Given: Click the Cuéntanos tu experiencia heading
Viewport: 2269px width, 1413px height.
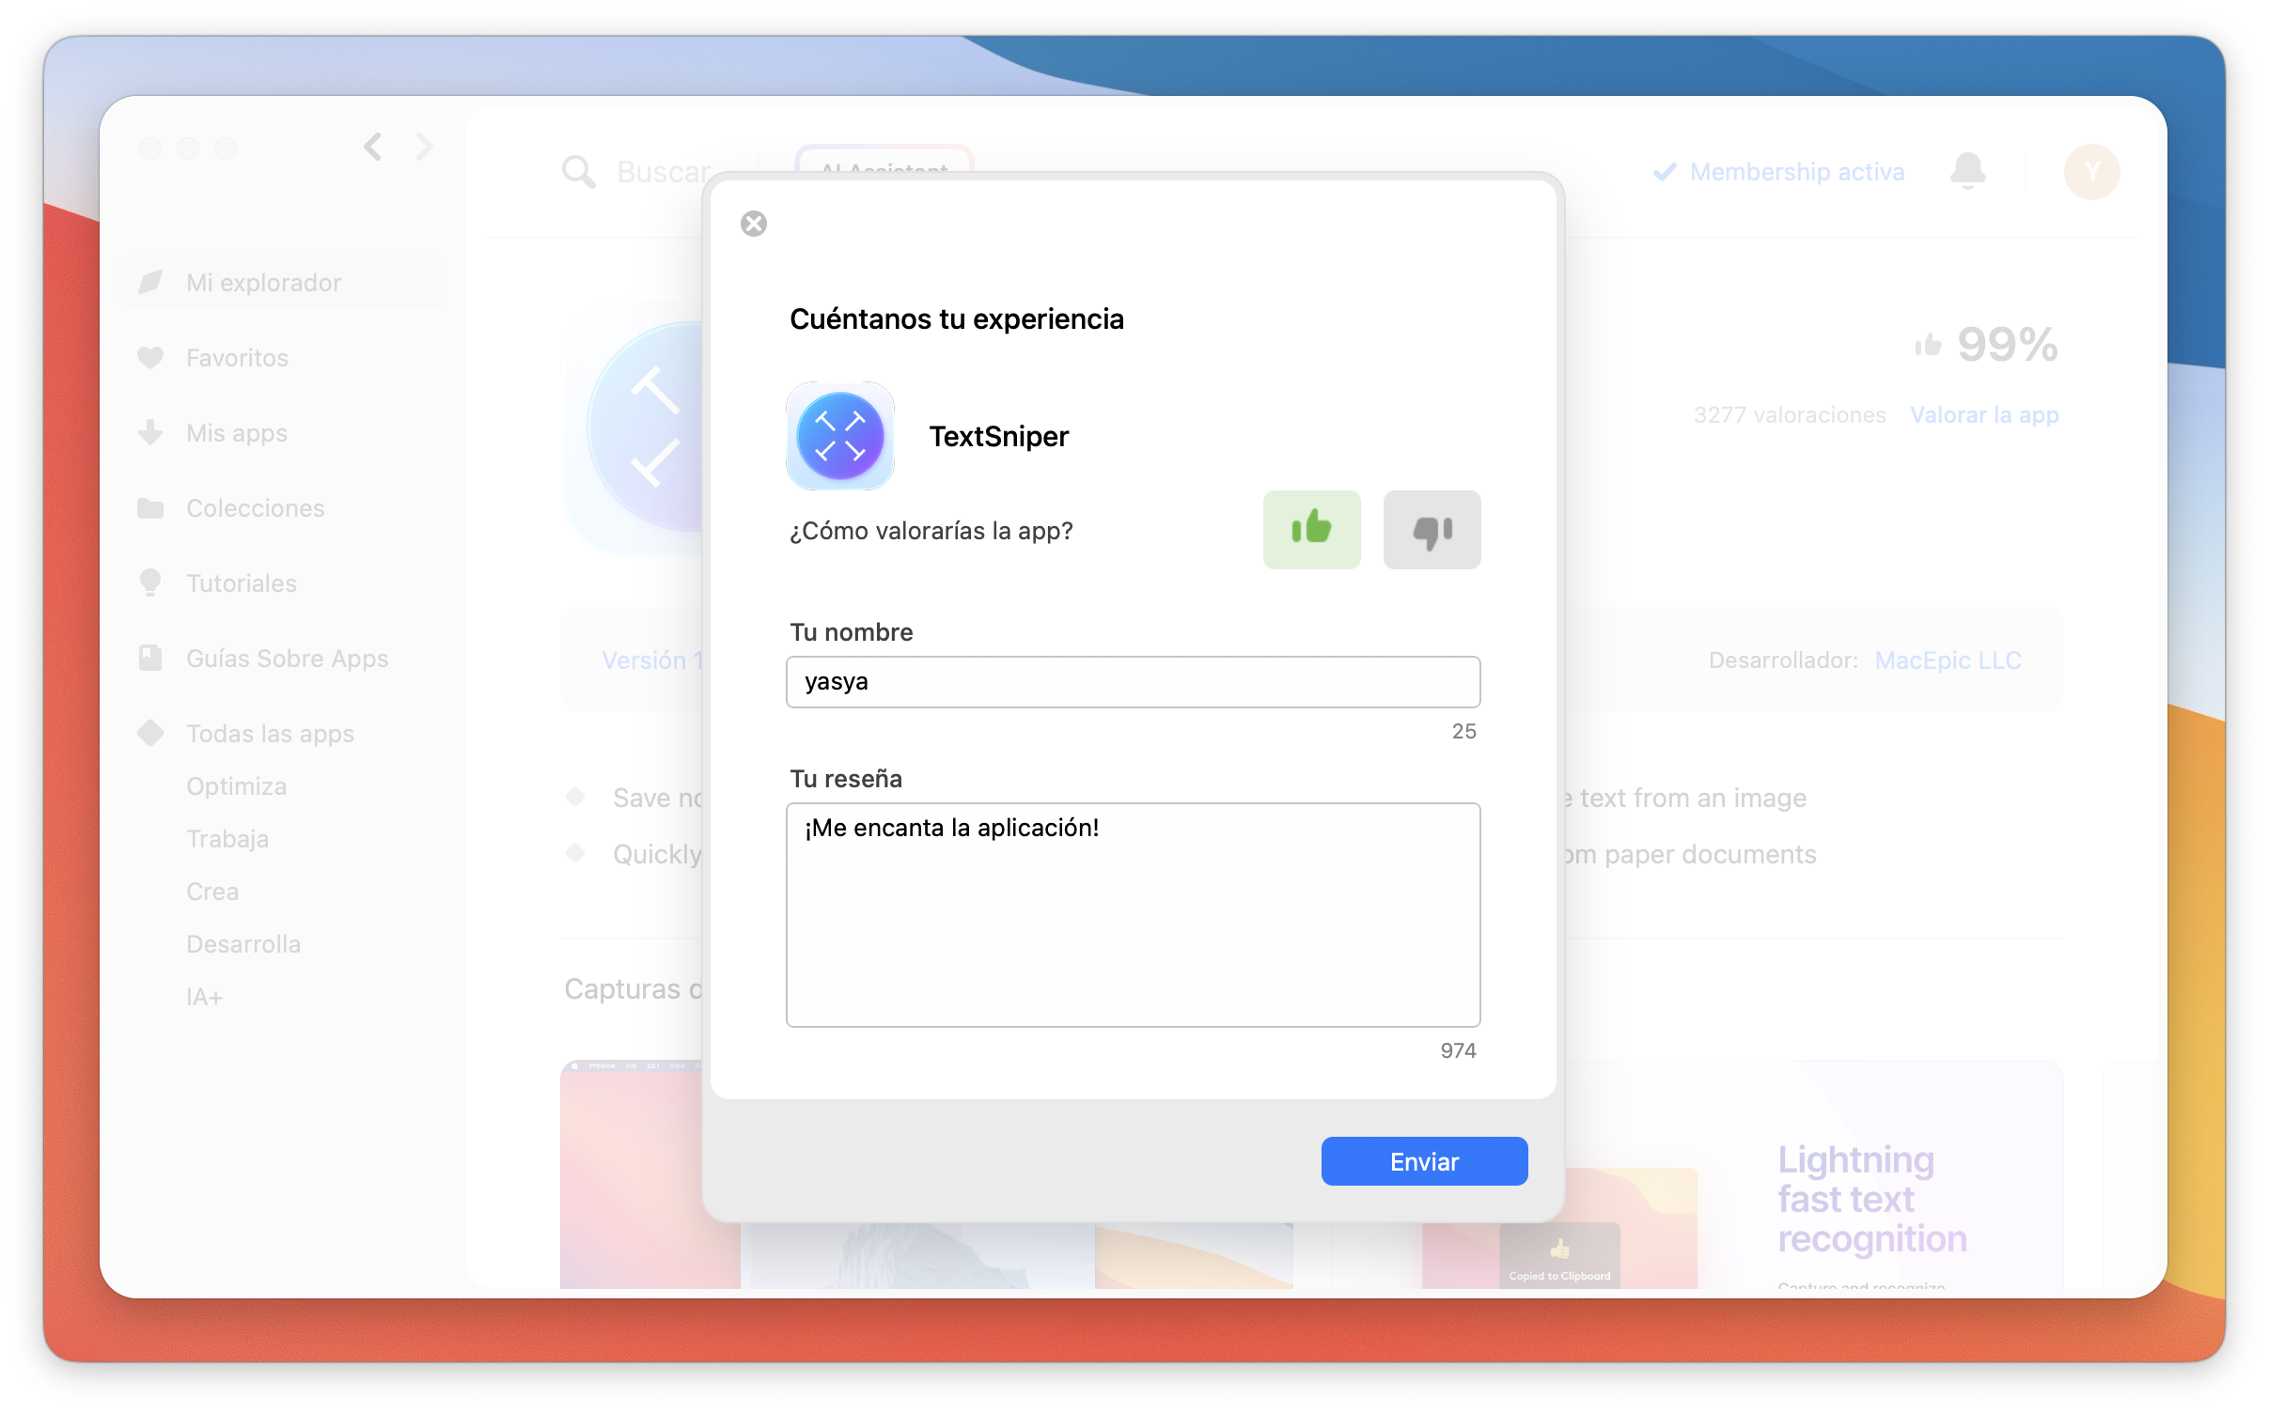Looking at the screenshot, I should 956,319.
